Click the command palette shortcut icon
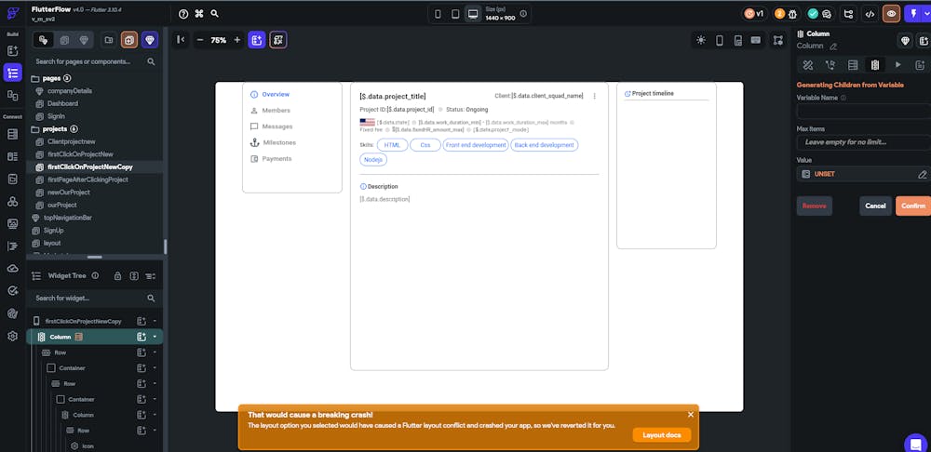The image size is (931, 452). 199,14
